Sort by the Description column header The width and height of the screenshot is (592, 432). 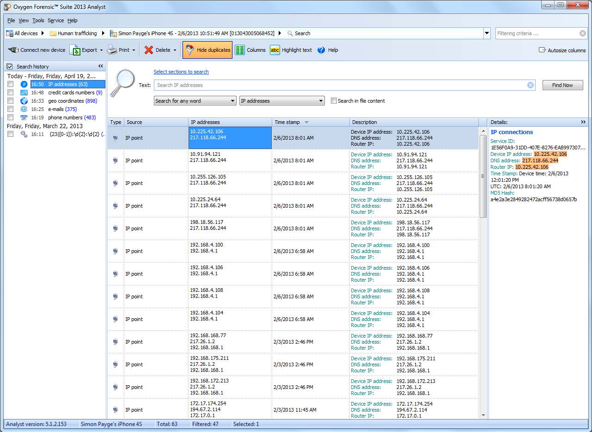click(414, 122)
